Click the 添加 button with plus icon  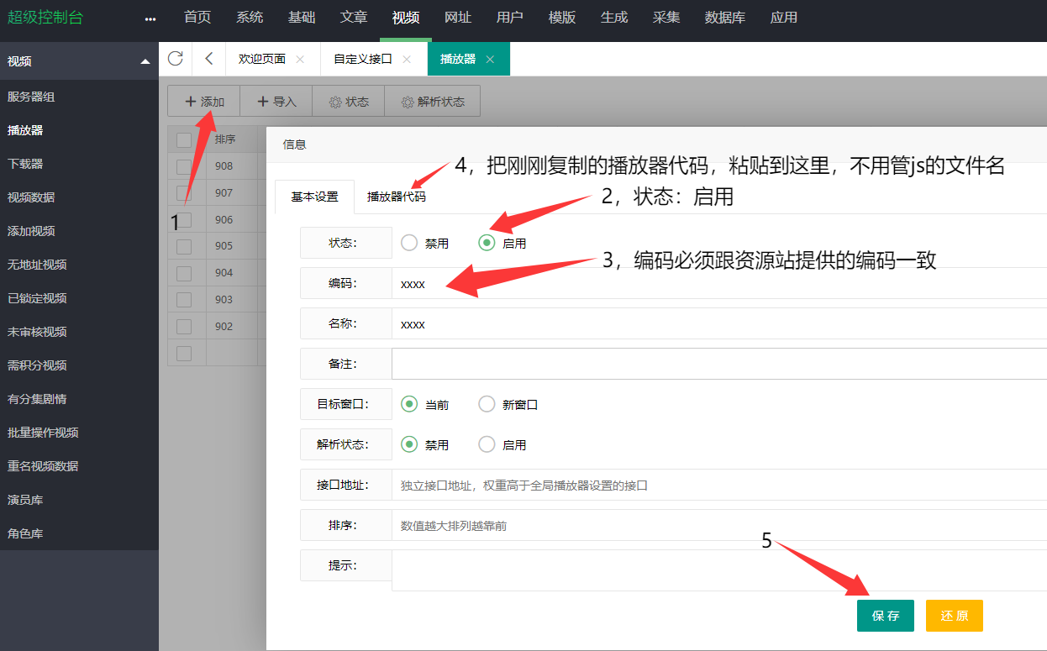coord(204,102)
